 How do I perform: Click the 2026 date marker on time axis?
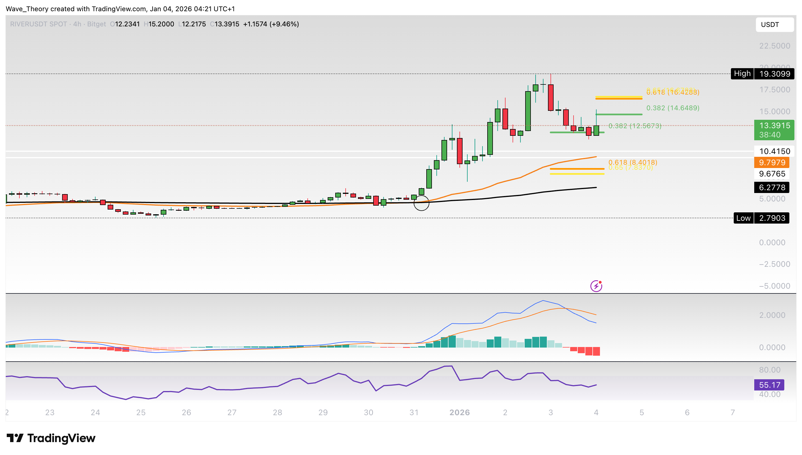(459, 412)
